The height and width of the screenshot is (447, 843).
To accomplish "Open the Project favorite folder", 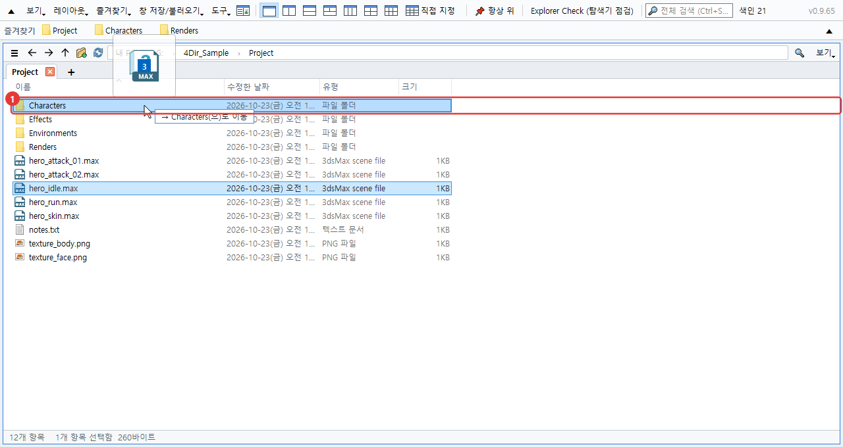I will (x=59, y=30).
